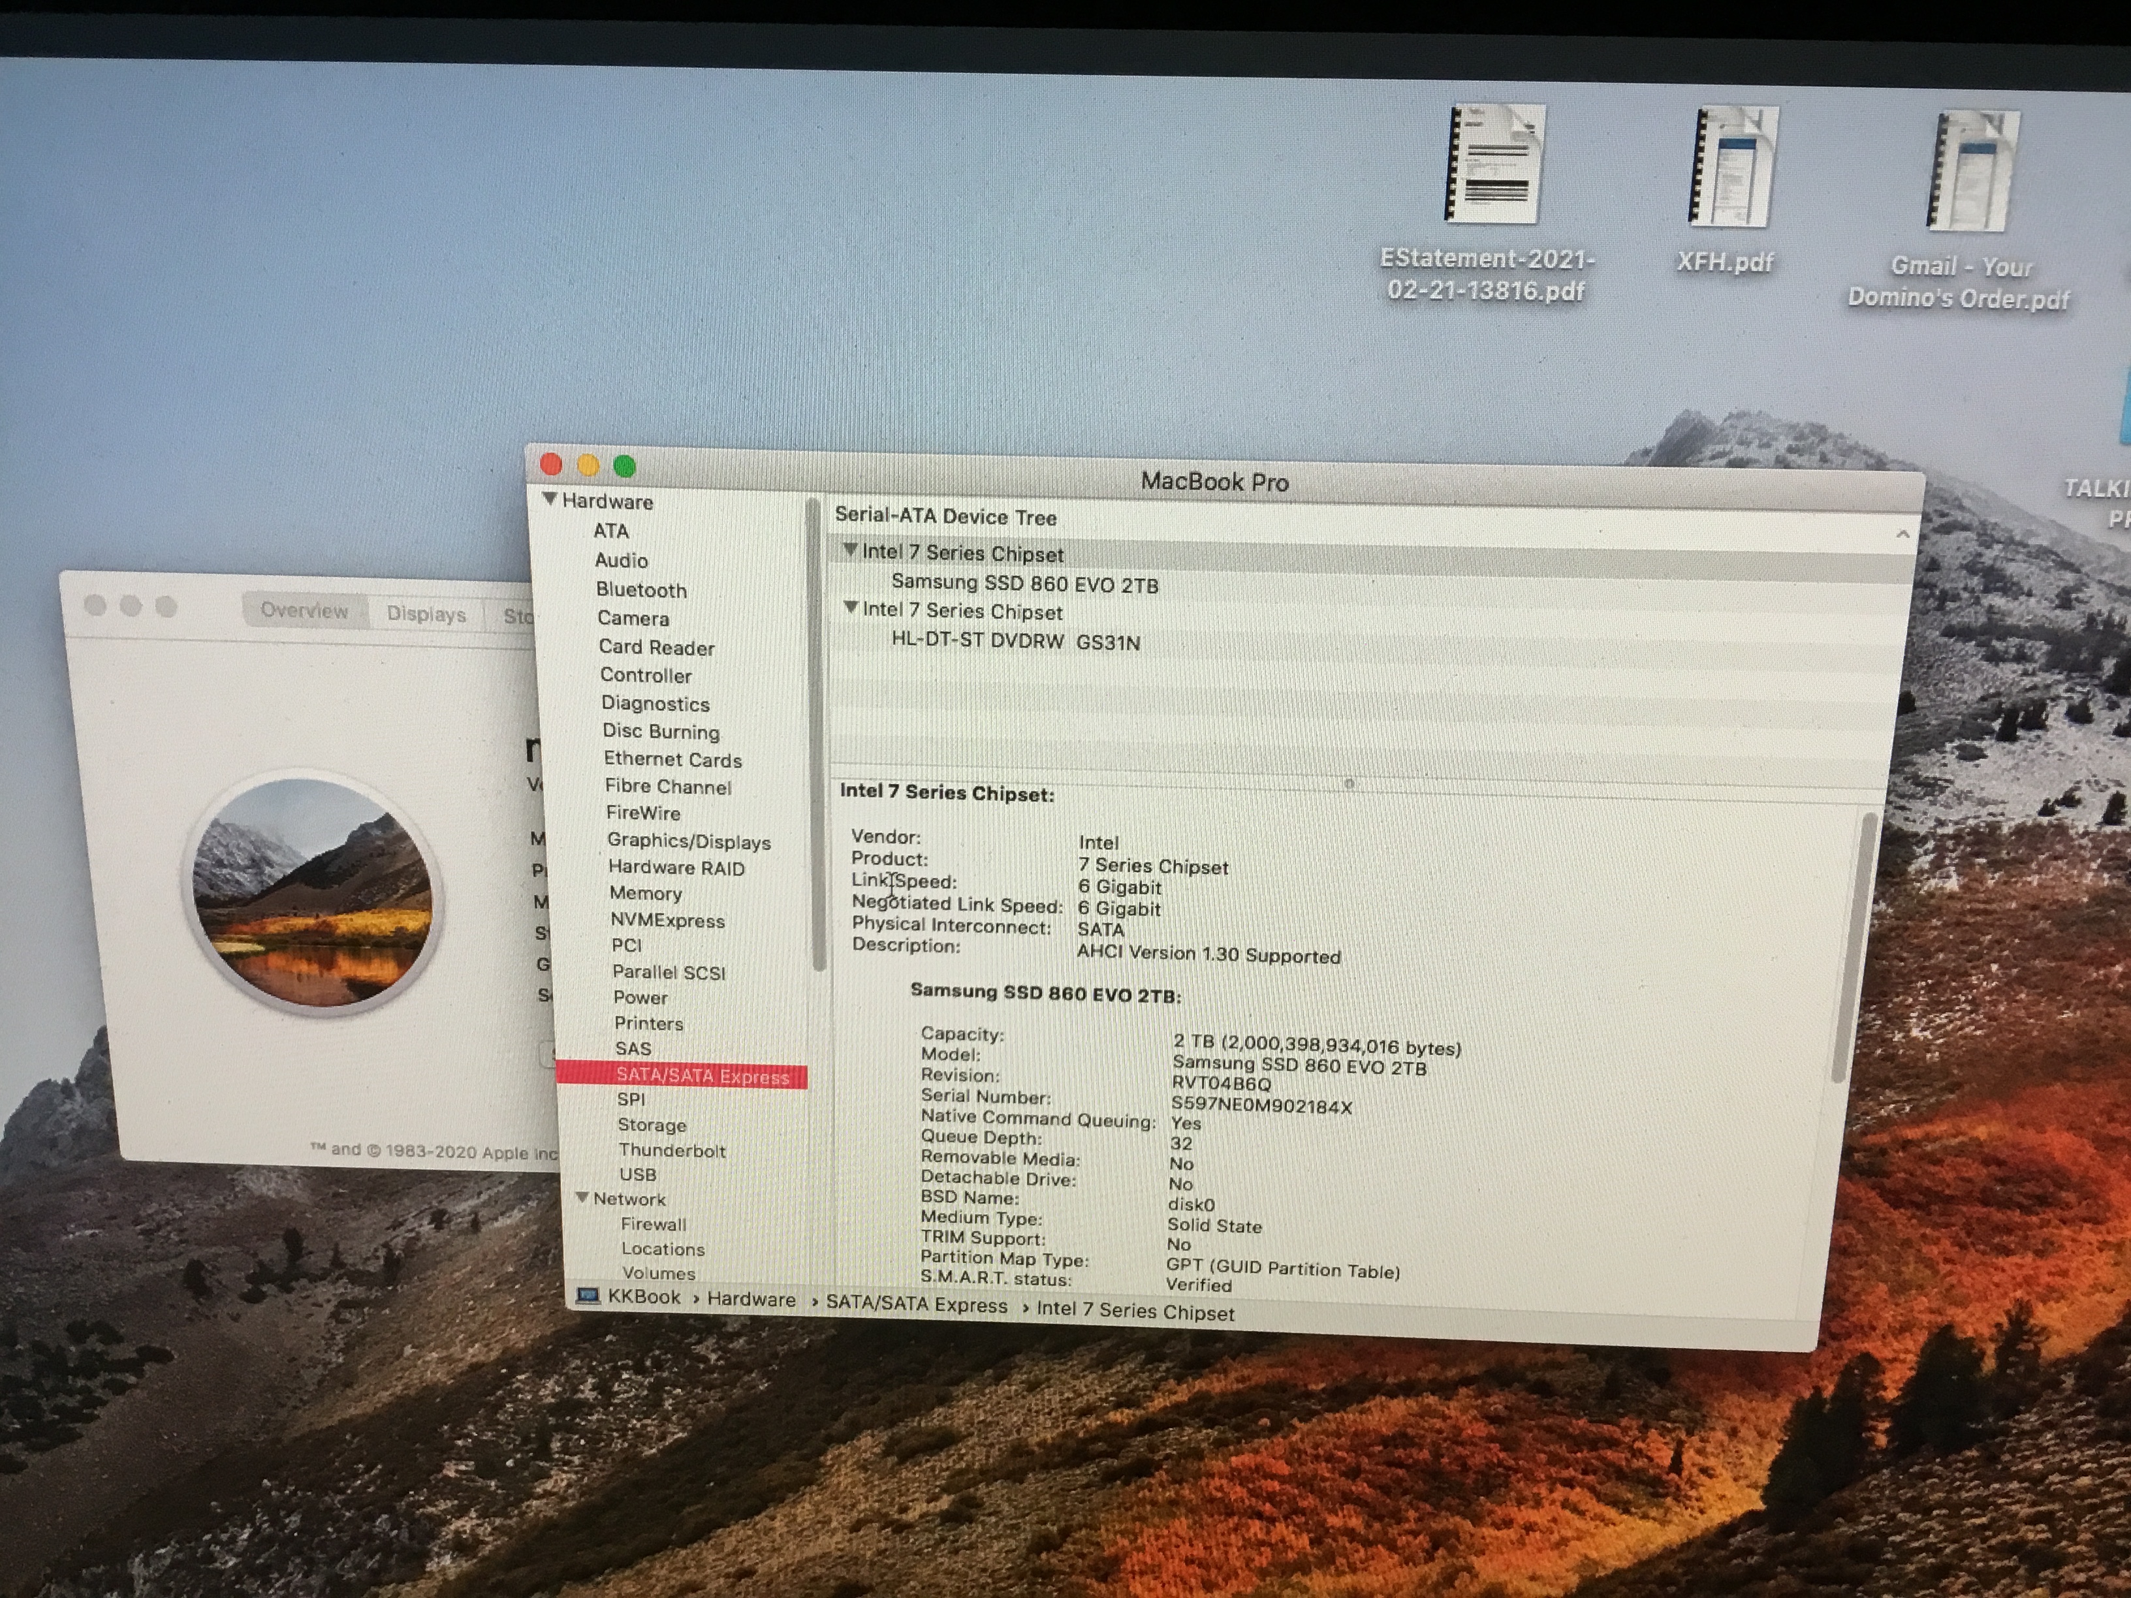2131x1598 pixels.
Task: Switch to the Overview tab
Action: [304, 610]
